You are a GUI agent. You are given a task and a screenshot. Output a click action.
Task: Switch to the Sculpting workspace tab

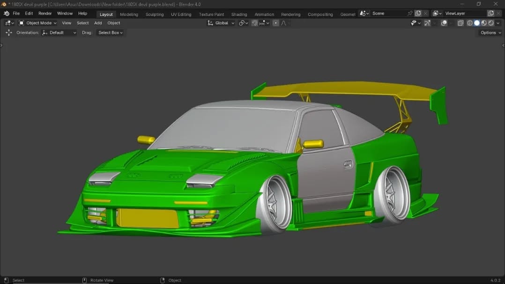click(x=154, y=15)
